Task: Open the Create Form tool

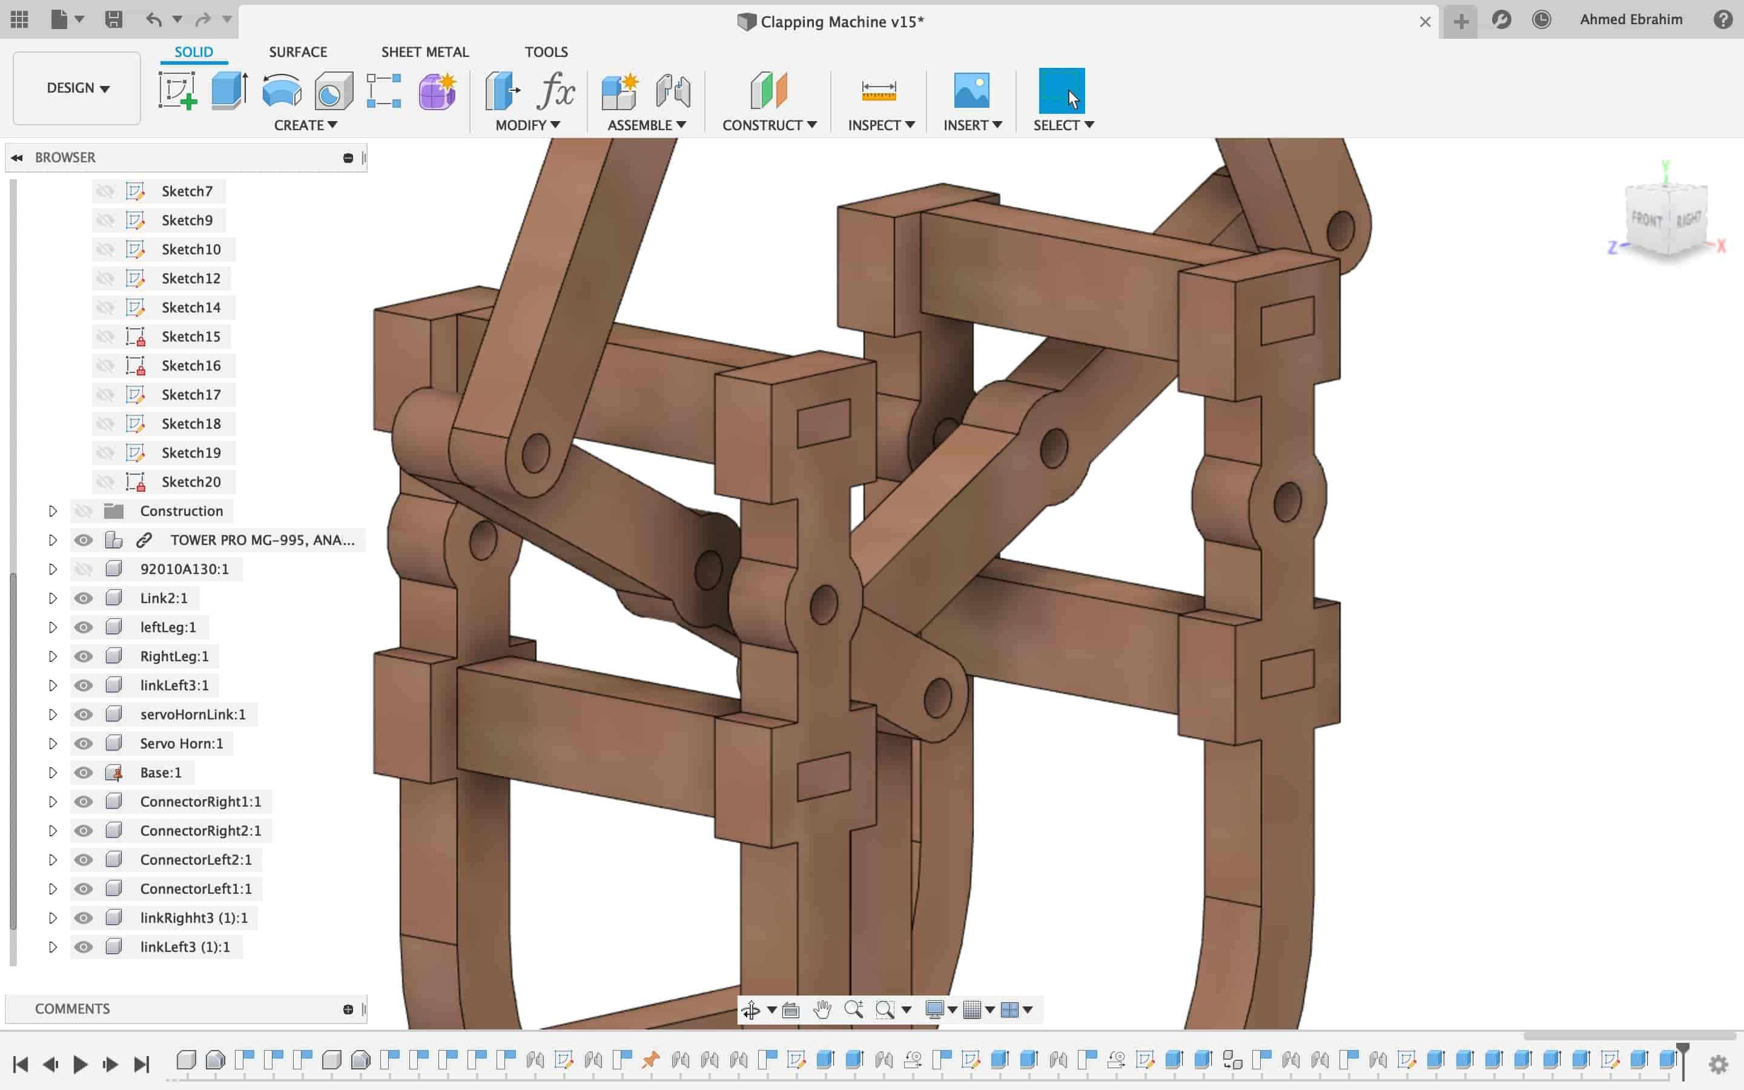Action: click(437, 91)
